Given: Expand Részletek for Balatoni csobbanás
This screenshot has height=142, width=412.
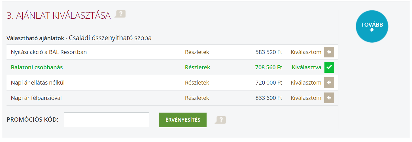Looking at the screenshot, I should 197,67.
